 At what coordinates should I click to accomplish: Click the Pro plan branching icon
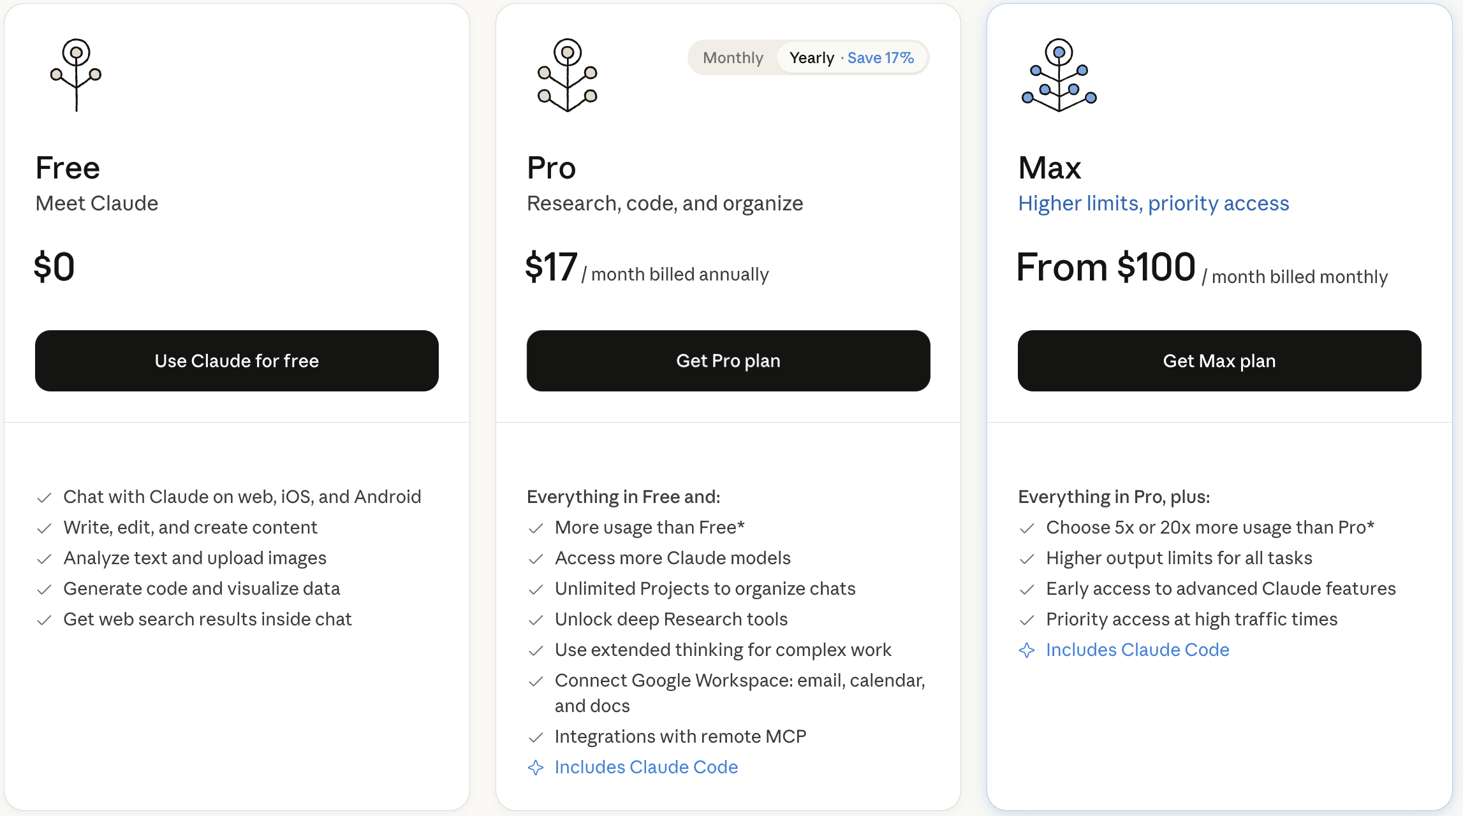click(x=568, y=75)
